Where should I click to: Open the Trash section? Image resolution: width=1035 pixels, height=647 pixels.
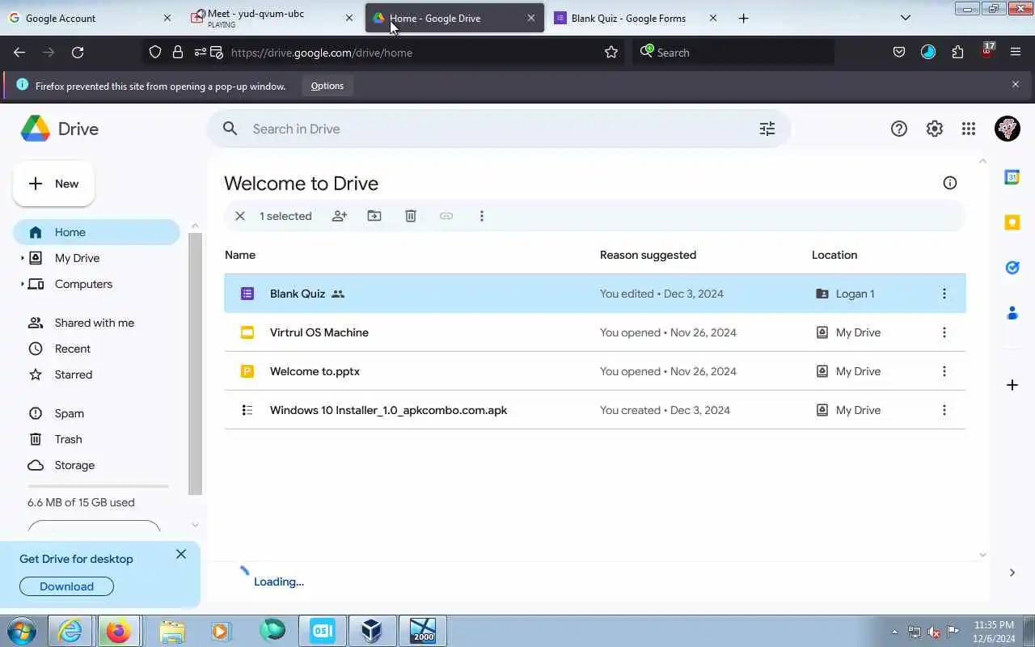pyautogui.click(x=69, y=439)
